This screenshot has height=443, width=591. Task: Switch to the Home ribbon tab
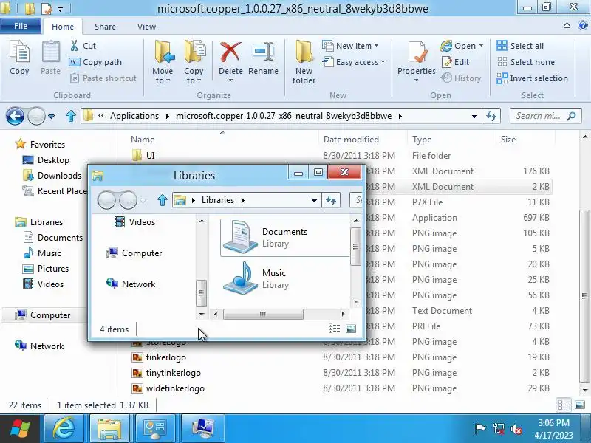tap(63, 27)
